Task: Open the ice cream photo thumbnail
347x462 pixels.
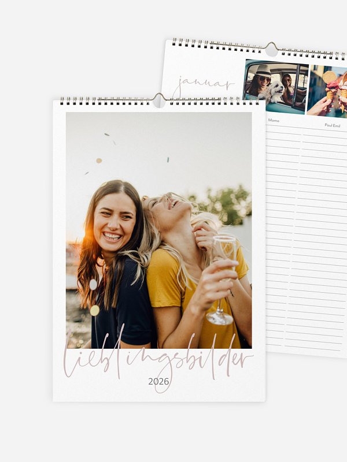Action: pyautogui.click(x=327, y=91)
